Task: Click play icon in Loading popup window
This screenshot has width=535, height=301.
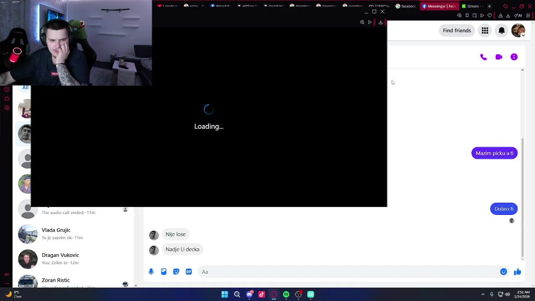Action: [370, 22]
